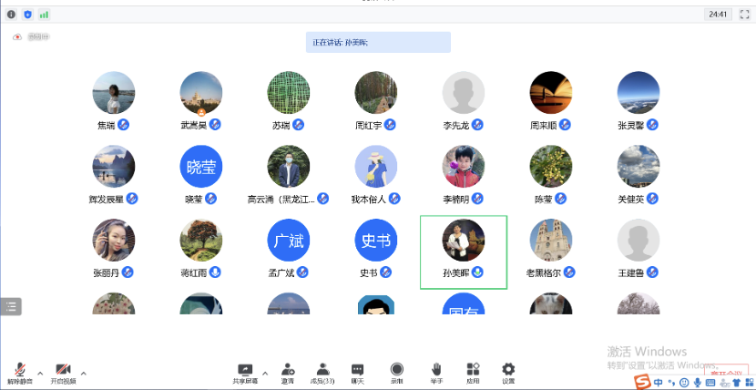Click the blue security shield icon
This screenshot has width=756, height=390.
point(27,15)
